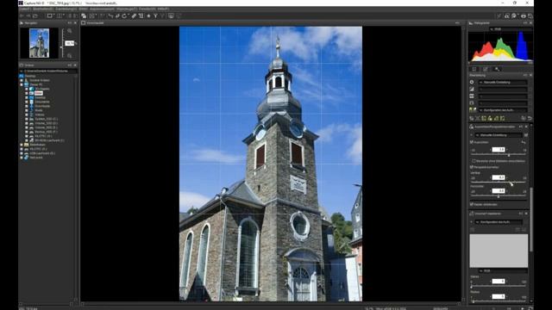Open the Unscharf maskieren configuration dropdown
This screenshot has height=310, width=552.
pyautogui.click(x=499, y=222)
